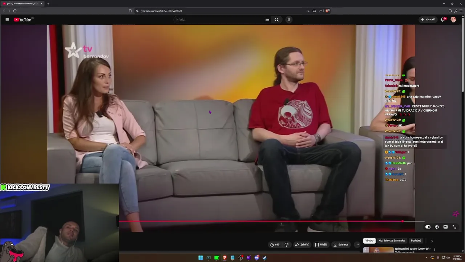Switch to theater mode icon

445,227
